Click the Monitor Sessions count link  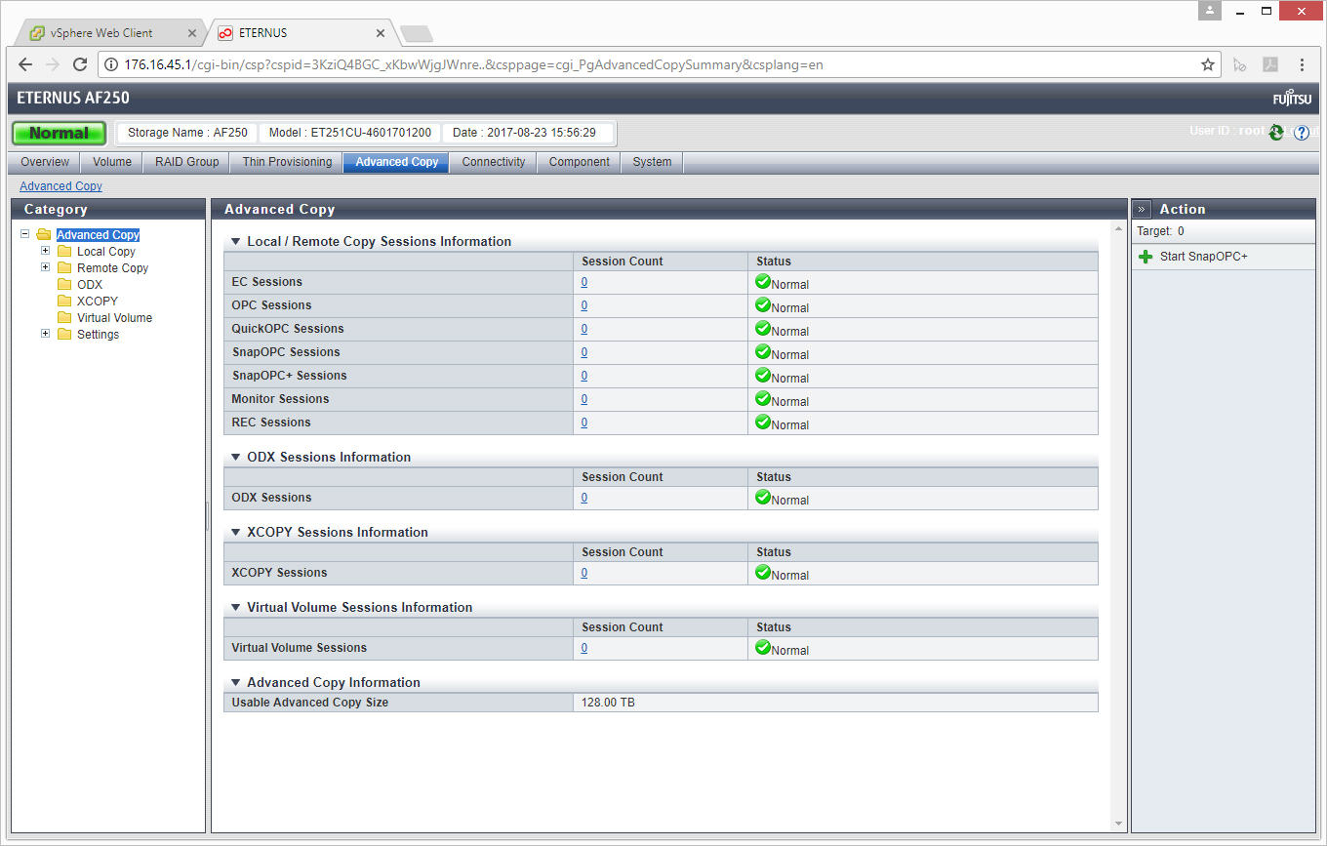[584, 399]
